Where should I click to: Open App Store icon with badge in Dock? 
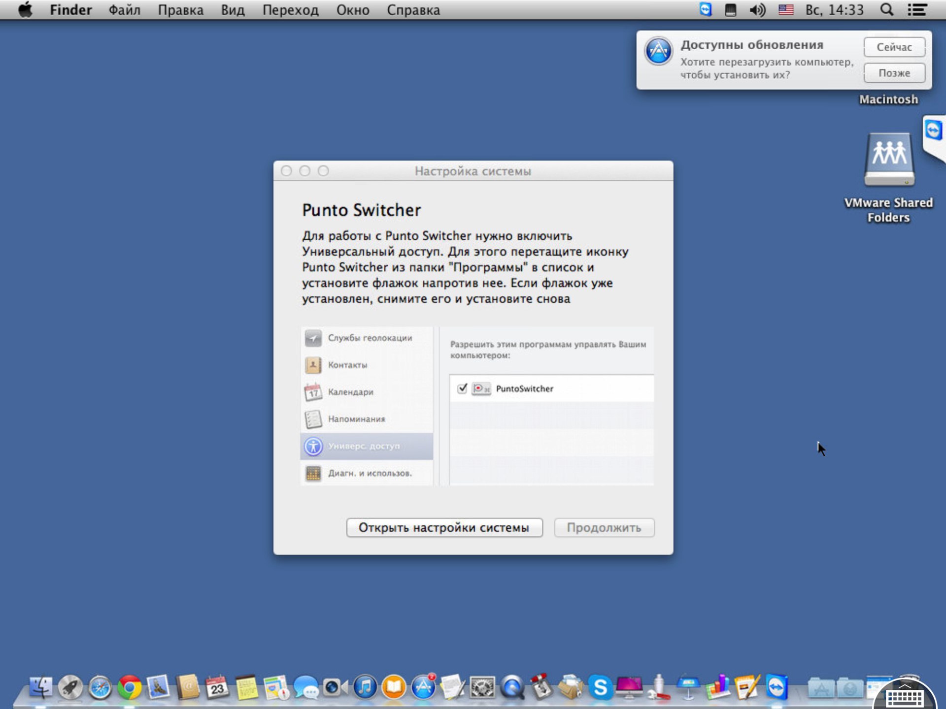423,687
